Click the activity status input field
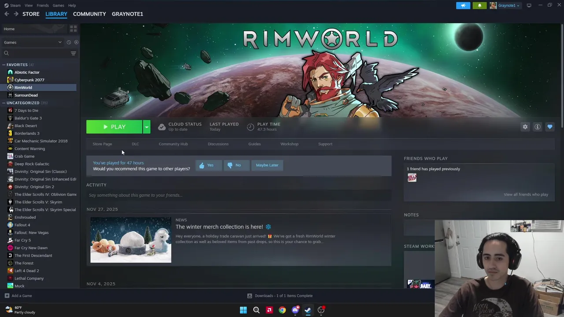Viewport: 564px width, 317px height. 239,195
